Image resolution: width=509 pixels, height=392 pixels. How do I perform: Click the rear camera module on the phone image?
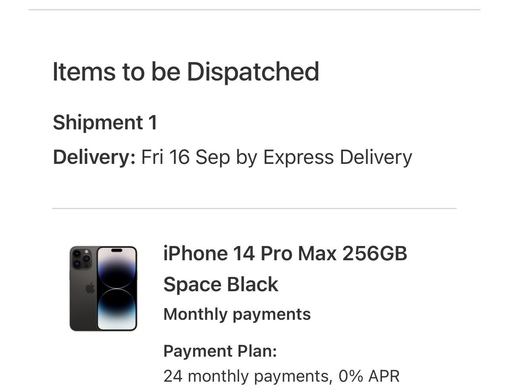click(81, 258)
